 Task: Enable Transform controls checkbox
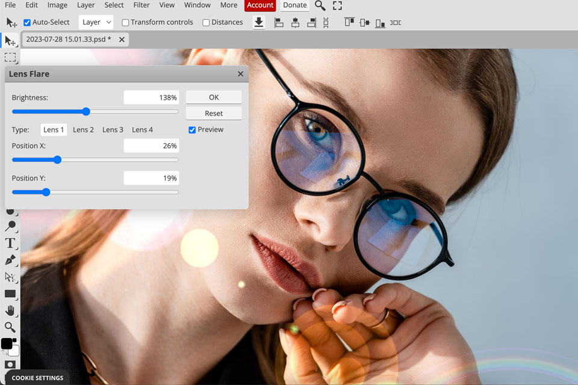[x=125, y=22]
